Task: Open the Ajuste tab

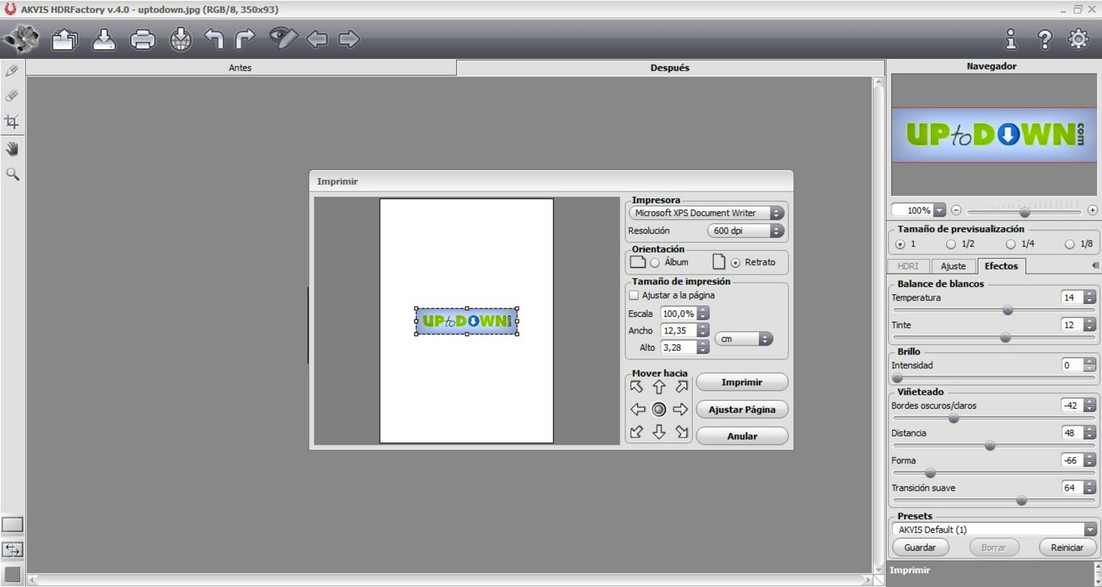Action: (x=953, y=266)
